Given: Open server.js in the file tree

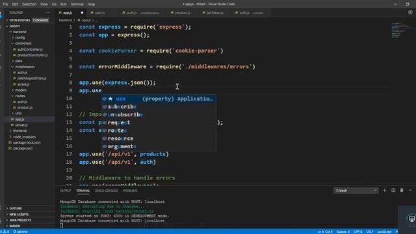Looking at the screenshot, I should pos(21,125).
